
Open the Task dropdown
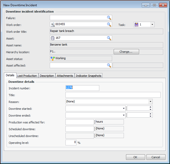tap(152, 25)
